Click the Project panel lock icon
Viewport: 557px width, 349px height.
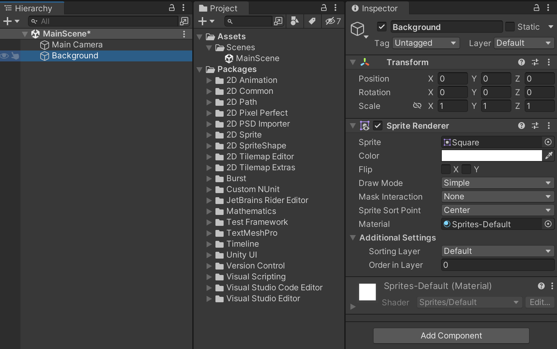tap(324, 8)
